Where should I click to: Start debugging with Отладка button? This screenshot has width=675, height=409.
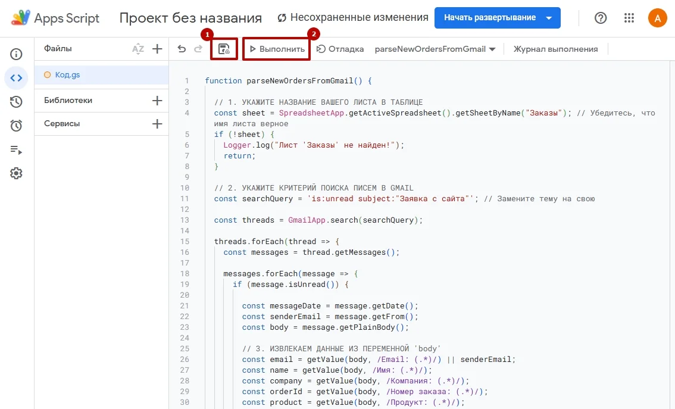[x=340, y=49]
